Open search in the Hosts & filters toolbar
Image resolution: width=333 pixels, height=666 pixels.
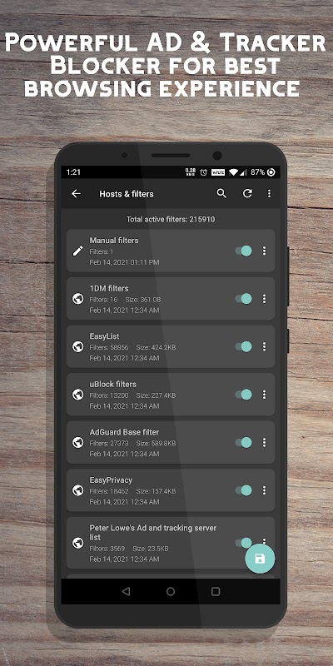tap(221, 193)
